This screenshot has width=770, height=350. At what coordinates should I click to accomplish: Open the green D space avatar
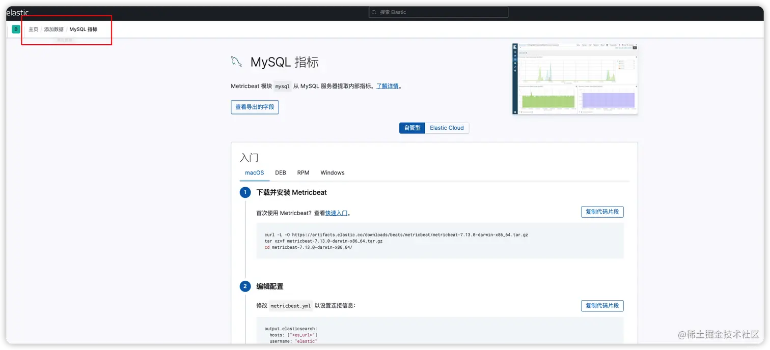(16, 29)
